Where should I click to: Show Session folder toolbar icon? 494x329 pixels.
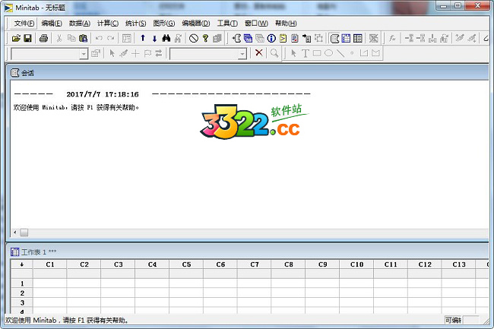(x=236, y=39)
